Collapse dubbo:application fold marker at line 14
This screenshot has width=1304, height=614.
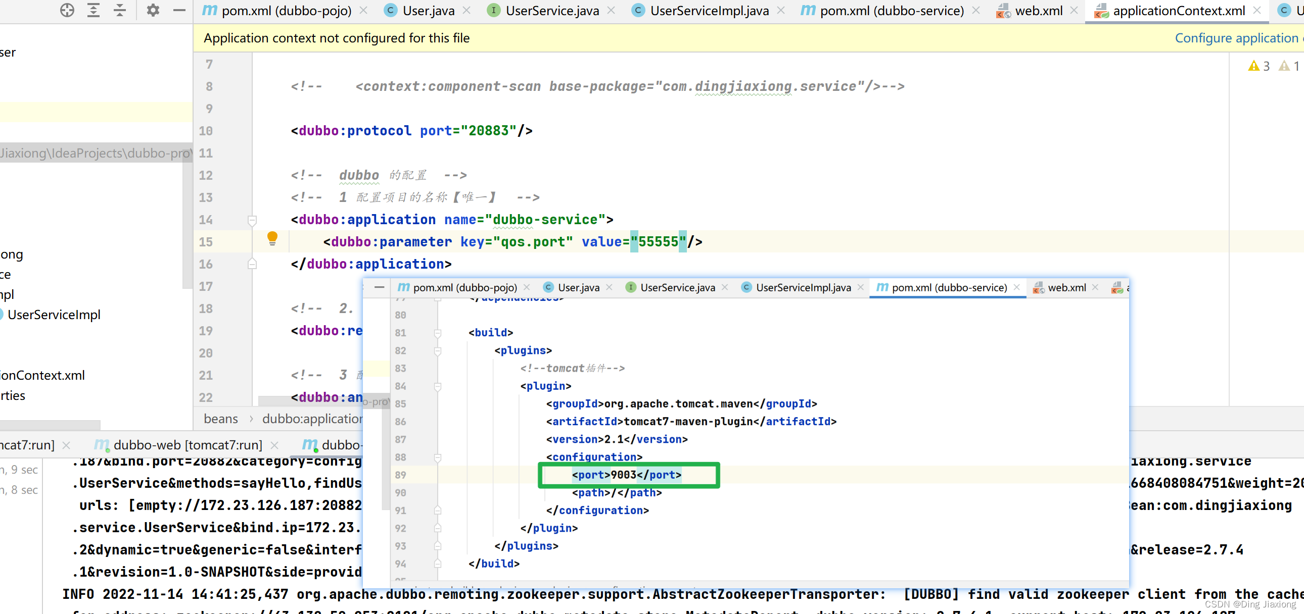(x=252, y=220)
